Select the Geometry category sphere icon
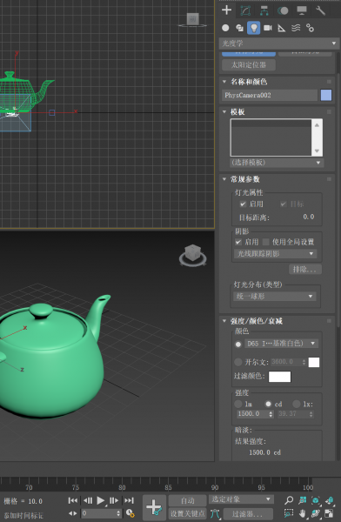This screenshot has height=522, width=341. (x=225, y=28)
